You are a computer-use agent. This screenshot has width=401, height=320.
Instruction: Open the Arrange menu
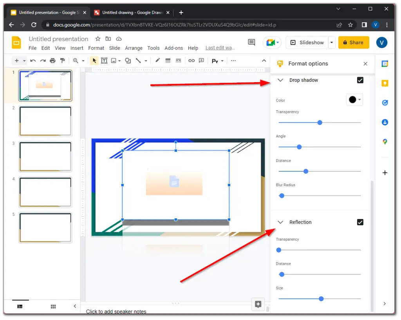tap(134, 48)
